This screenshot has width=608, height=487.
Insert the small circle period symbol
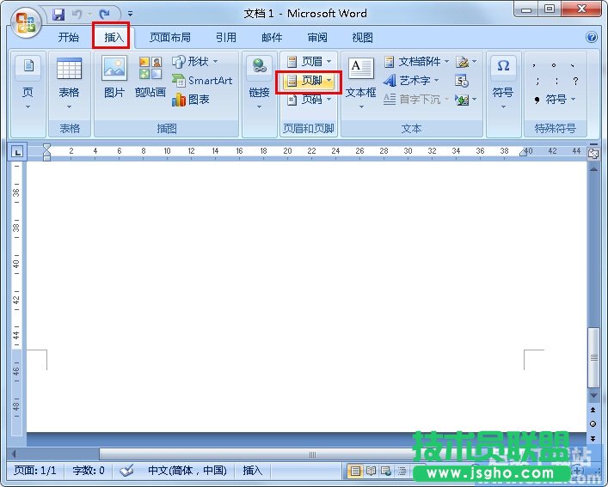point(554,64)
